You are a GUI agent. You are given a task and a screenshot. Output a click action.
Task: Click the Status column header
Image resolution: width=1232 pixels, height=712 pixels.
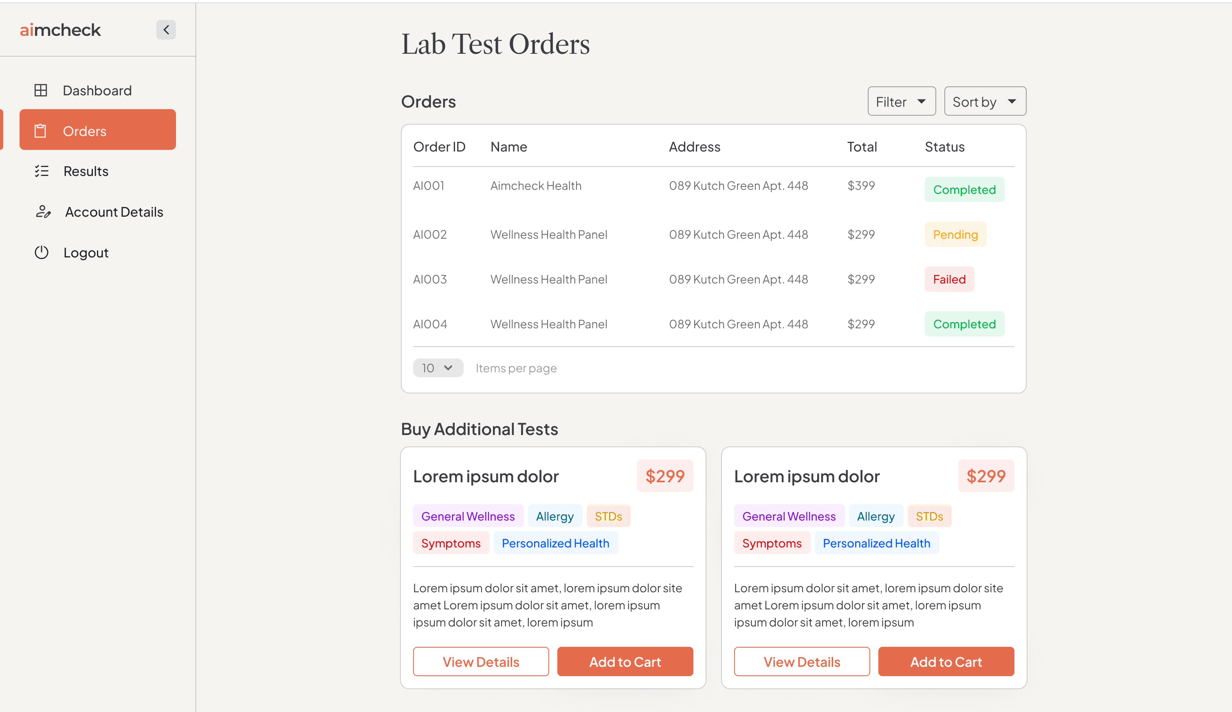point(944,147)
